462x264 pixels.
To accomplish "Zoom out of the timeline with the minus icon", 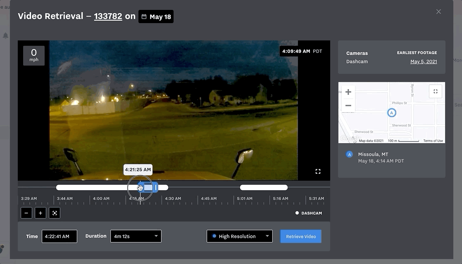I will coord(26,213).
